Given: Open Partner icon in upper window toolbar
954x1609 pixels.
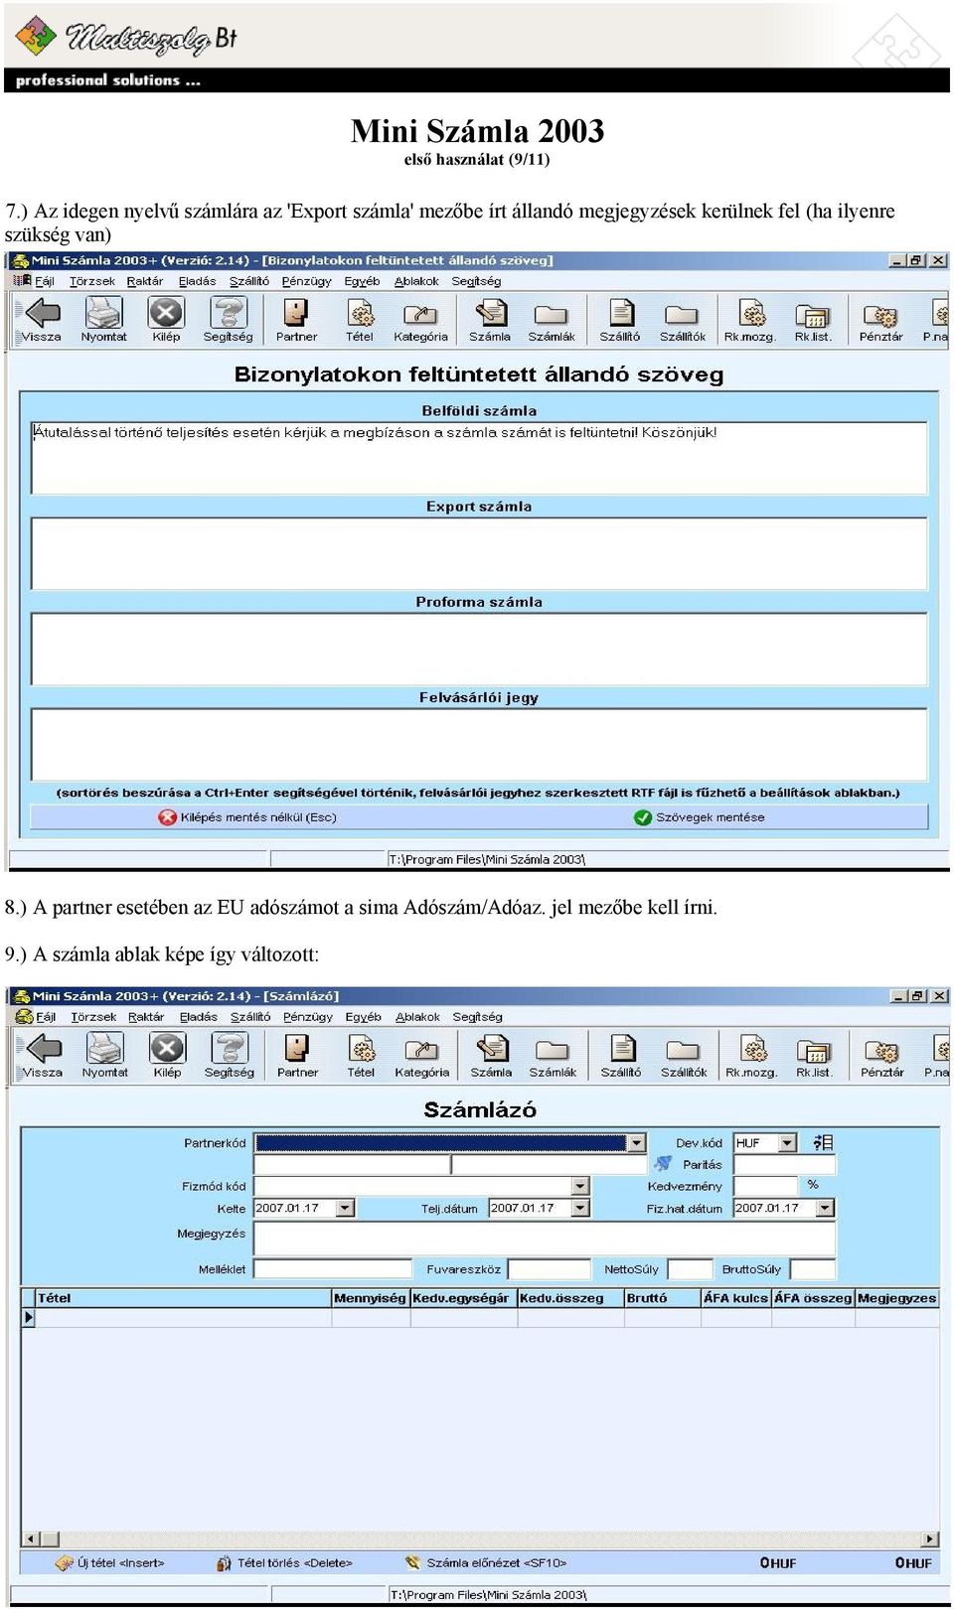Looking at the screenshot, I should pos(296,313).
